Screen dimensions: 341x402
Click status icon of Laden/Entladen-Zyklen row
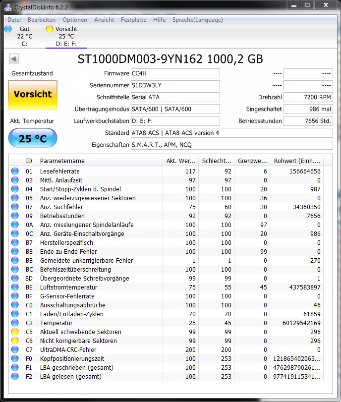click(x=15, y=314)
